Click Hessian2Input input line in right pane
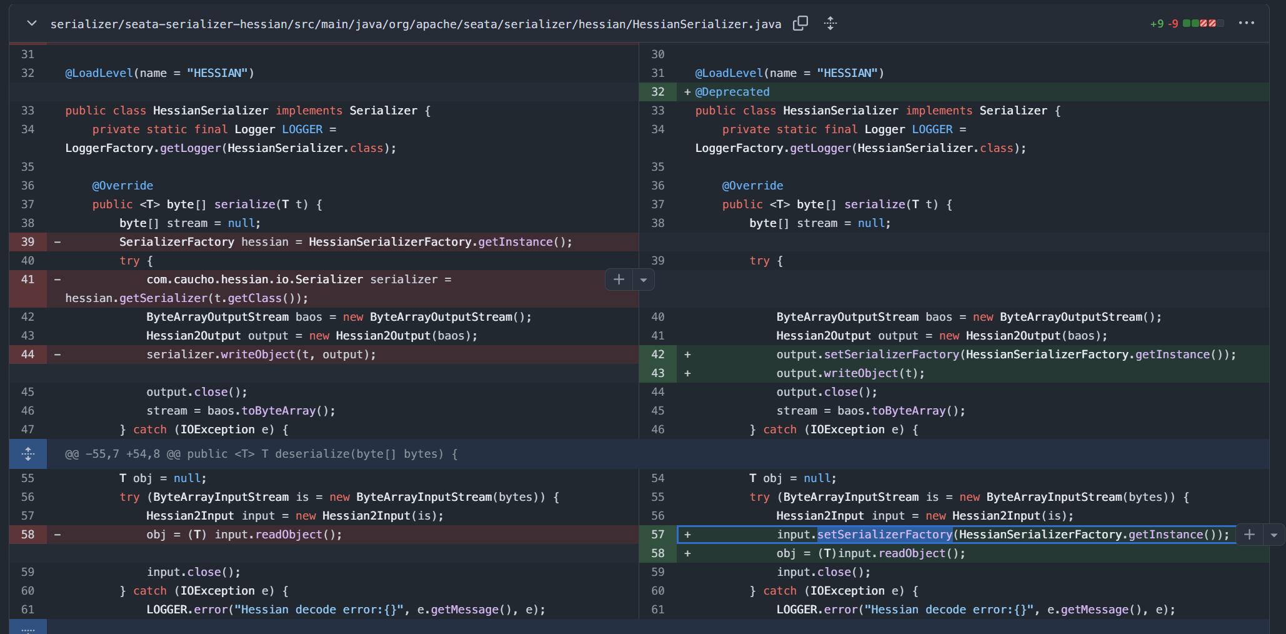 point(925,516)
